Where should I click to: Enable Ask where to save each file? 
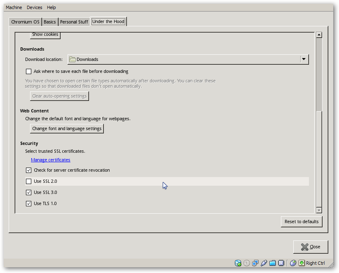pyautogui.click(x=28, y=71)
